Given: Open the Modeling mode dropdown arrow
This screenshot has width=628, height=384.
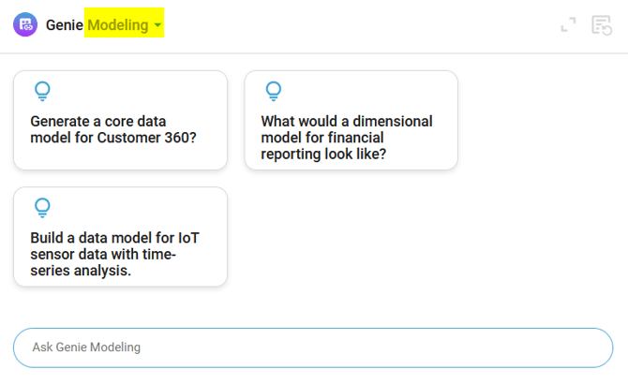Looking at the screenshot, I should (x=157, y=25).
